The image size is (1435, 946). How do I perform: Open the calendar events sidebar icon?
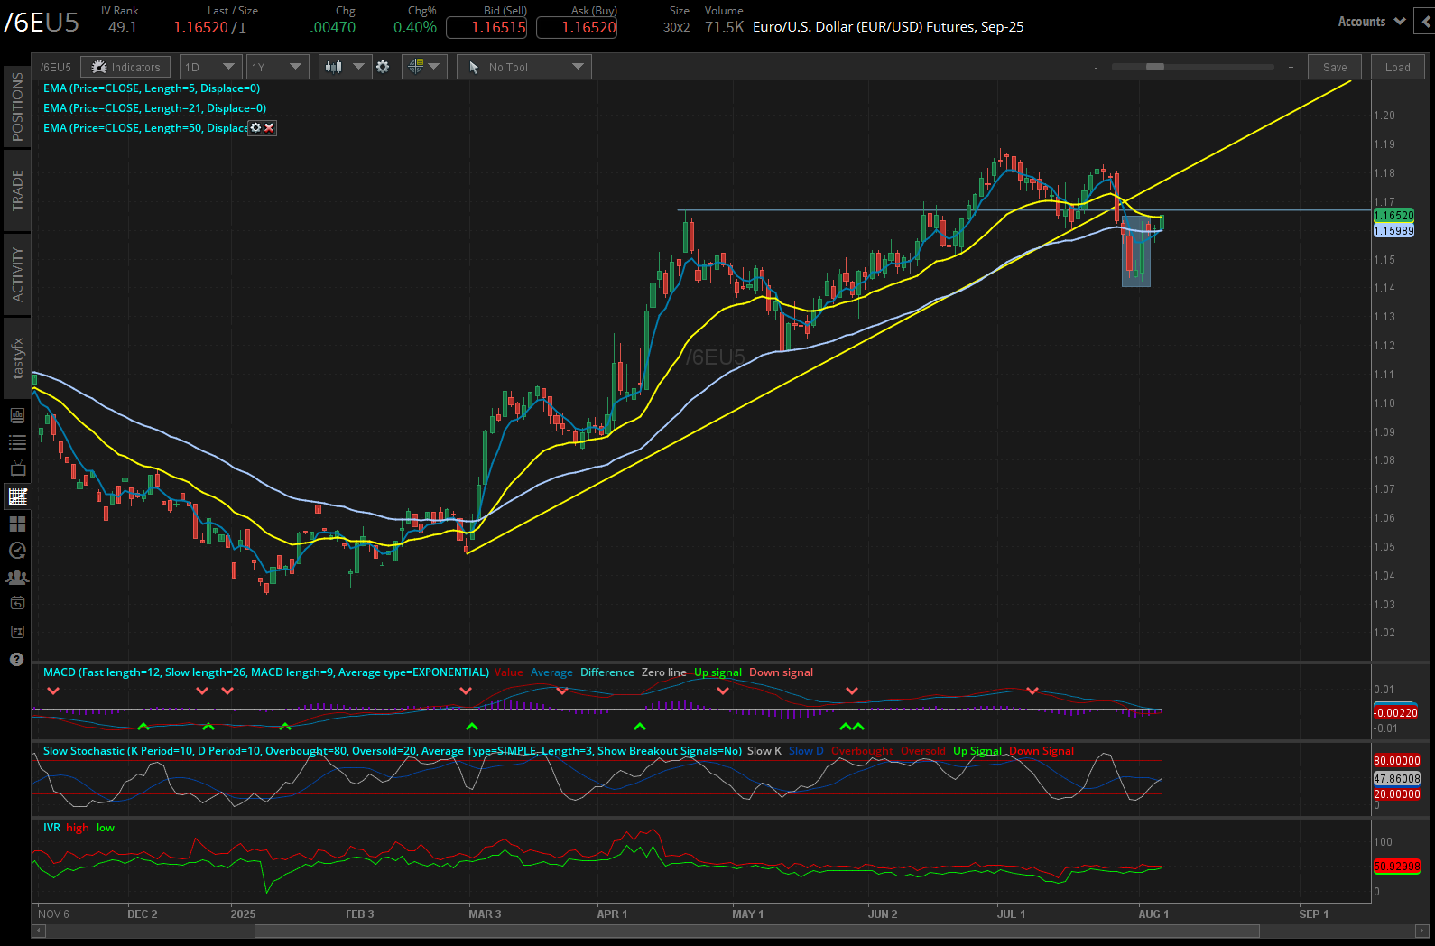pyautogui.click(x=17, y=603)
